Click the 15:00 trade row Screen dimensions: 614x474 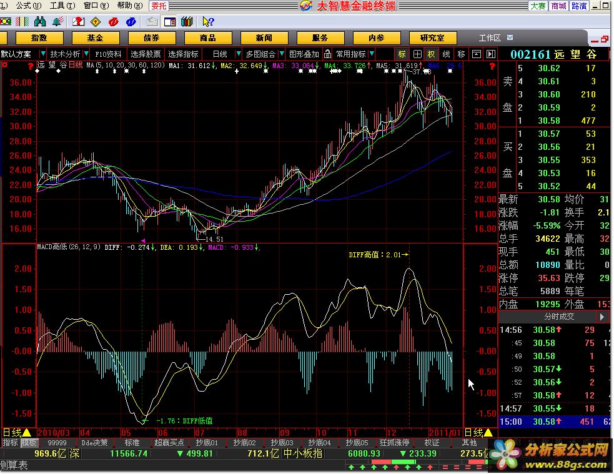(x=554, y=422)
